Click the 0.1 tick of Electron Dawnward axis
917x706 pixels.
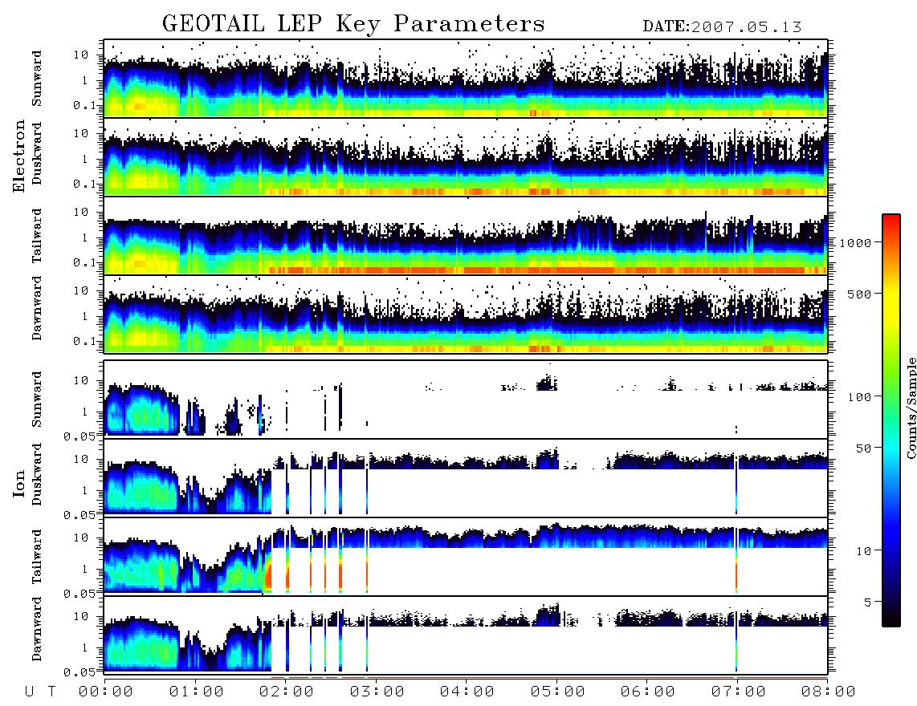pyautogui.click(x=85, y=341)
